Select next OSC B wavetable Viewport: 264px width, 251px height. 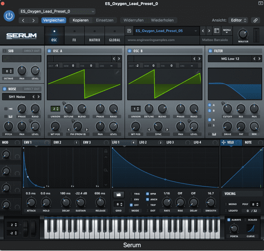click(x=199, y=59)
